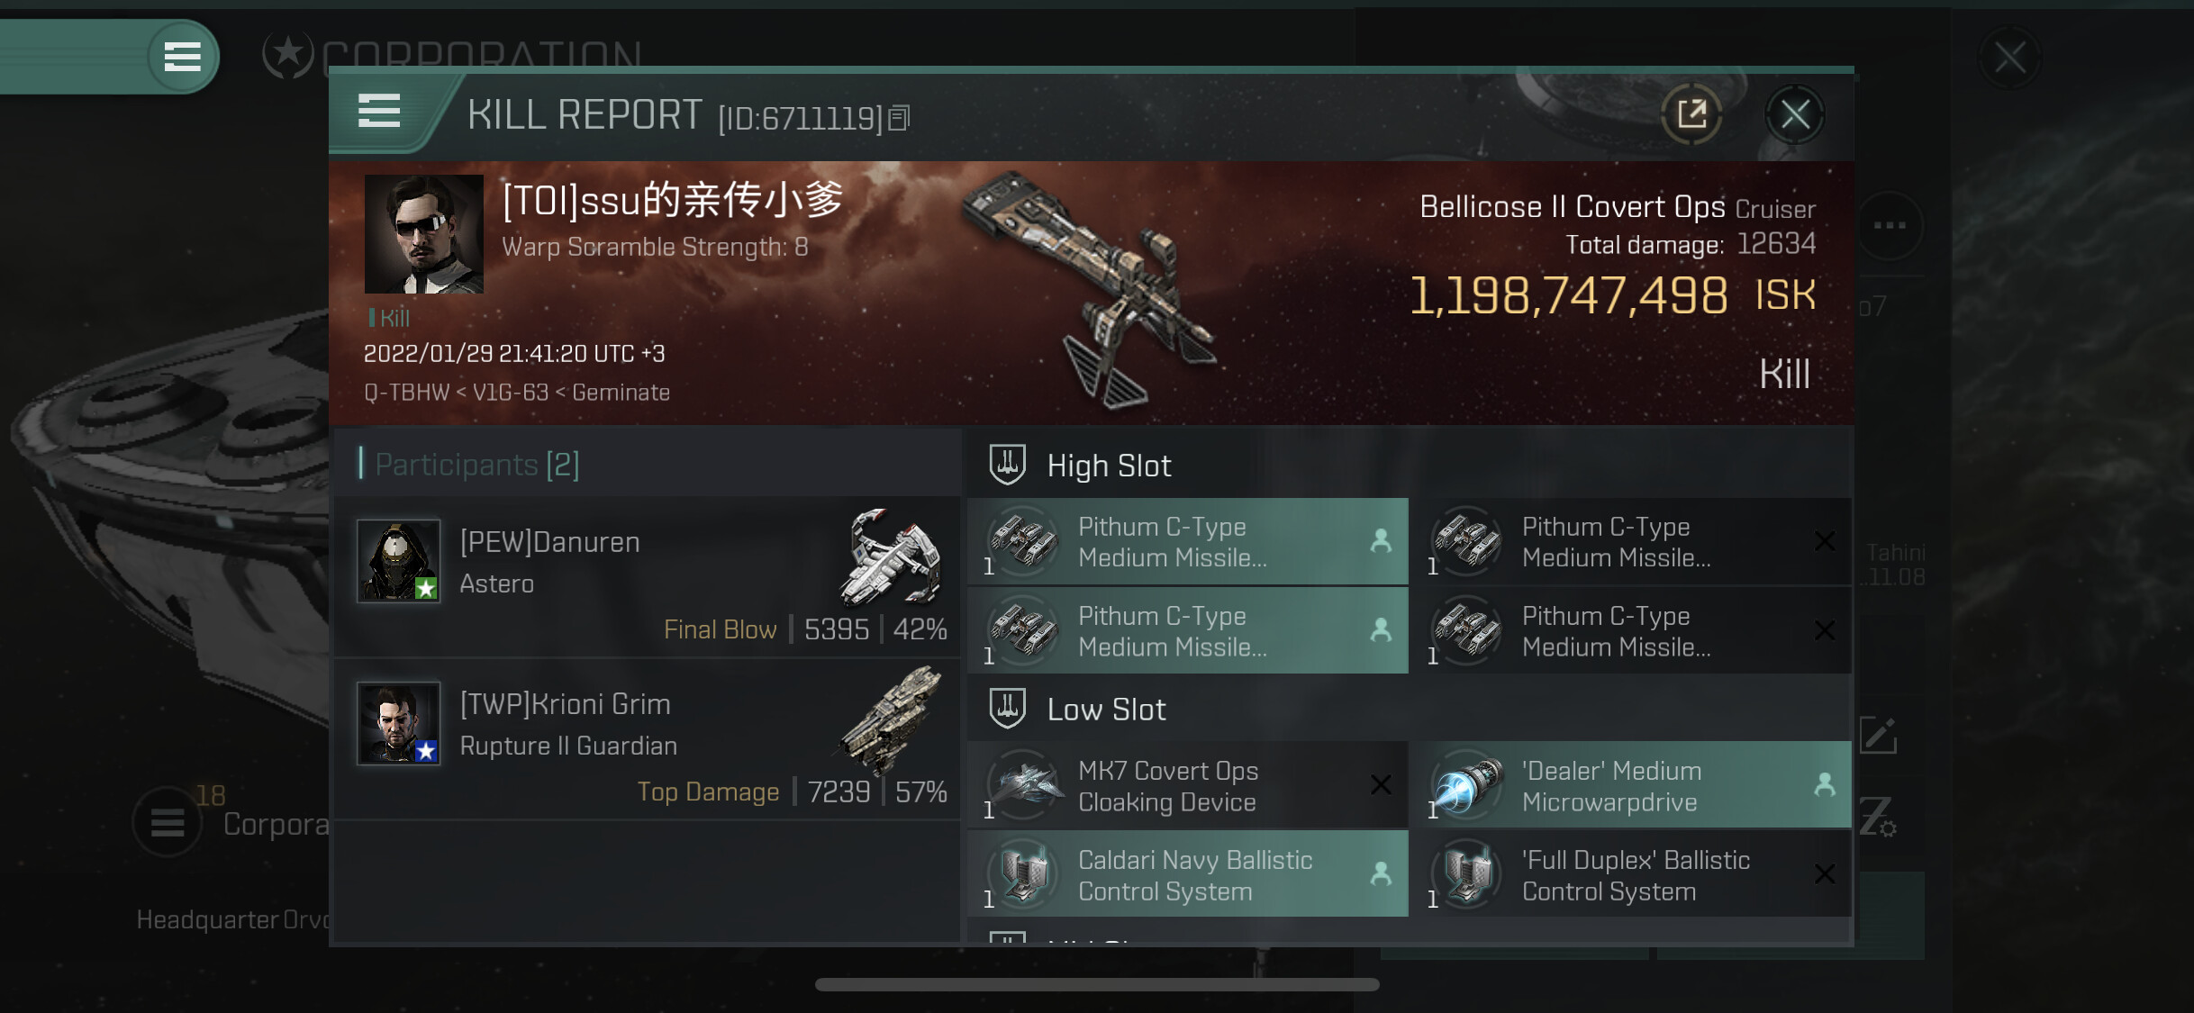Image resolution: width=2194 pixels, height=1013 pixels.
Task: Select the MK7 Covert Ops Cloaking Device
Action: click(x=1187, y=785)
